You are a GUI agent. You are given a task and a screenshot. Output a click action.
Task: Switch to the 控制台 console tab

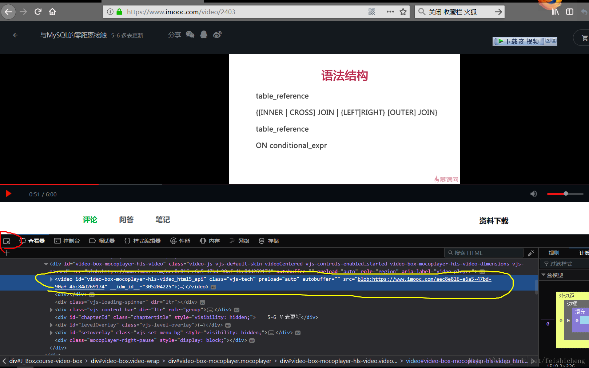[67, 241]
